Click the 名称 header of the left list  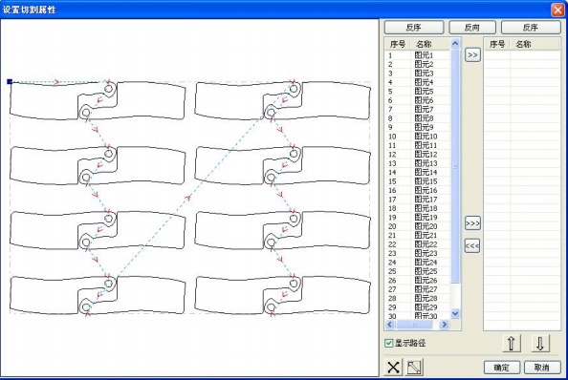point(430,44)
